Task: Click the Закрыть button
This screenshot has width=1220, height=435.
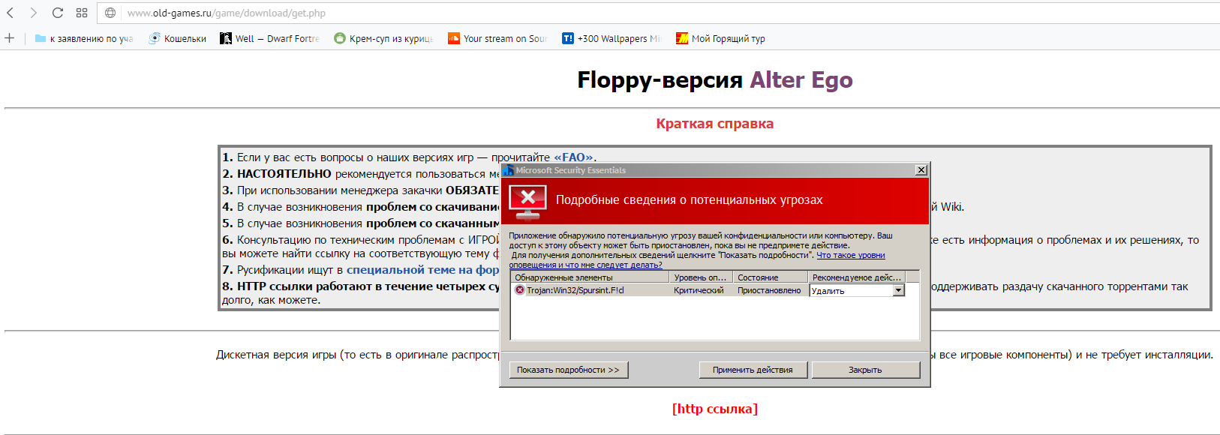Action: click(x=865, y=370)
